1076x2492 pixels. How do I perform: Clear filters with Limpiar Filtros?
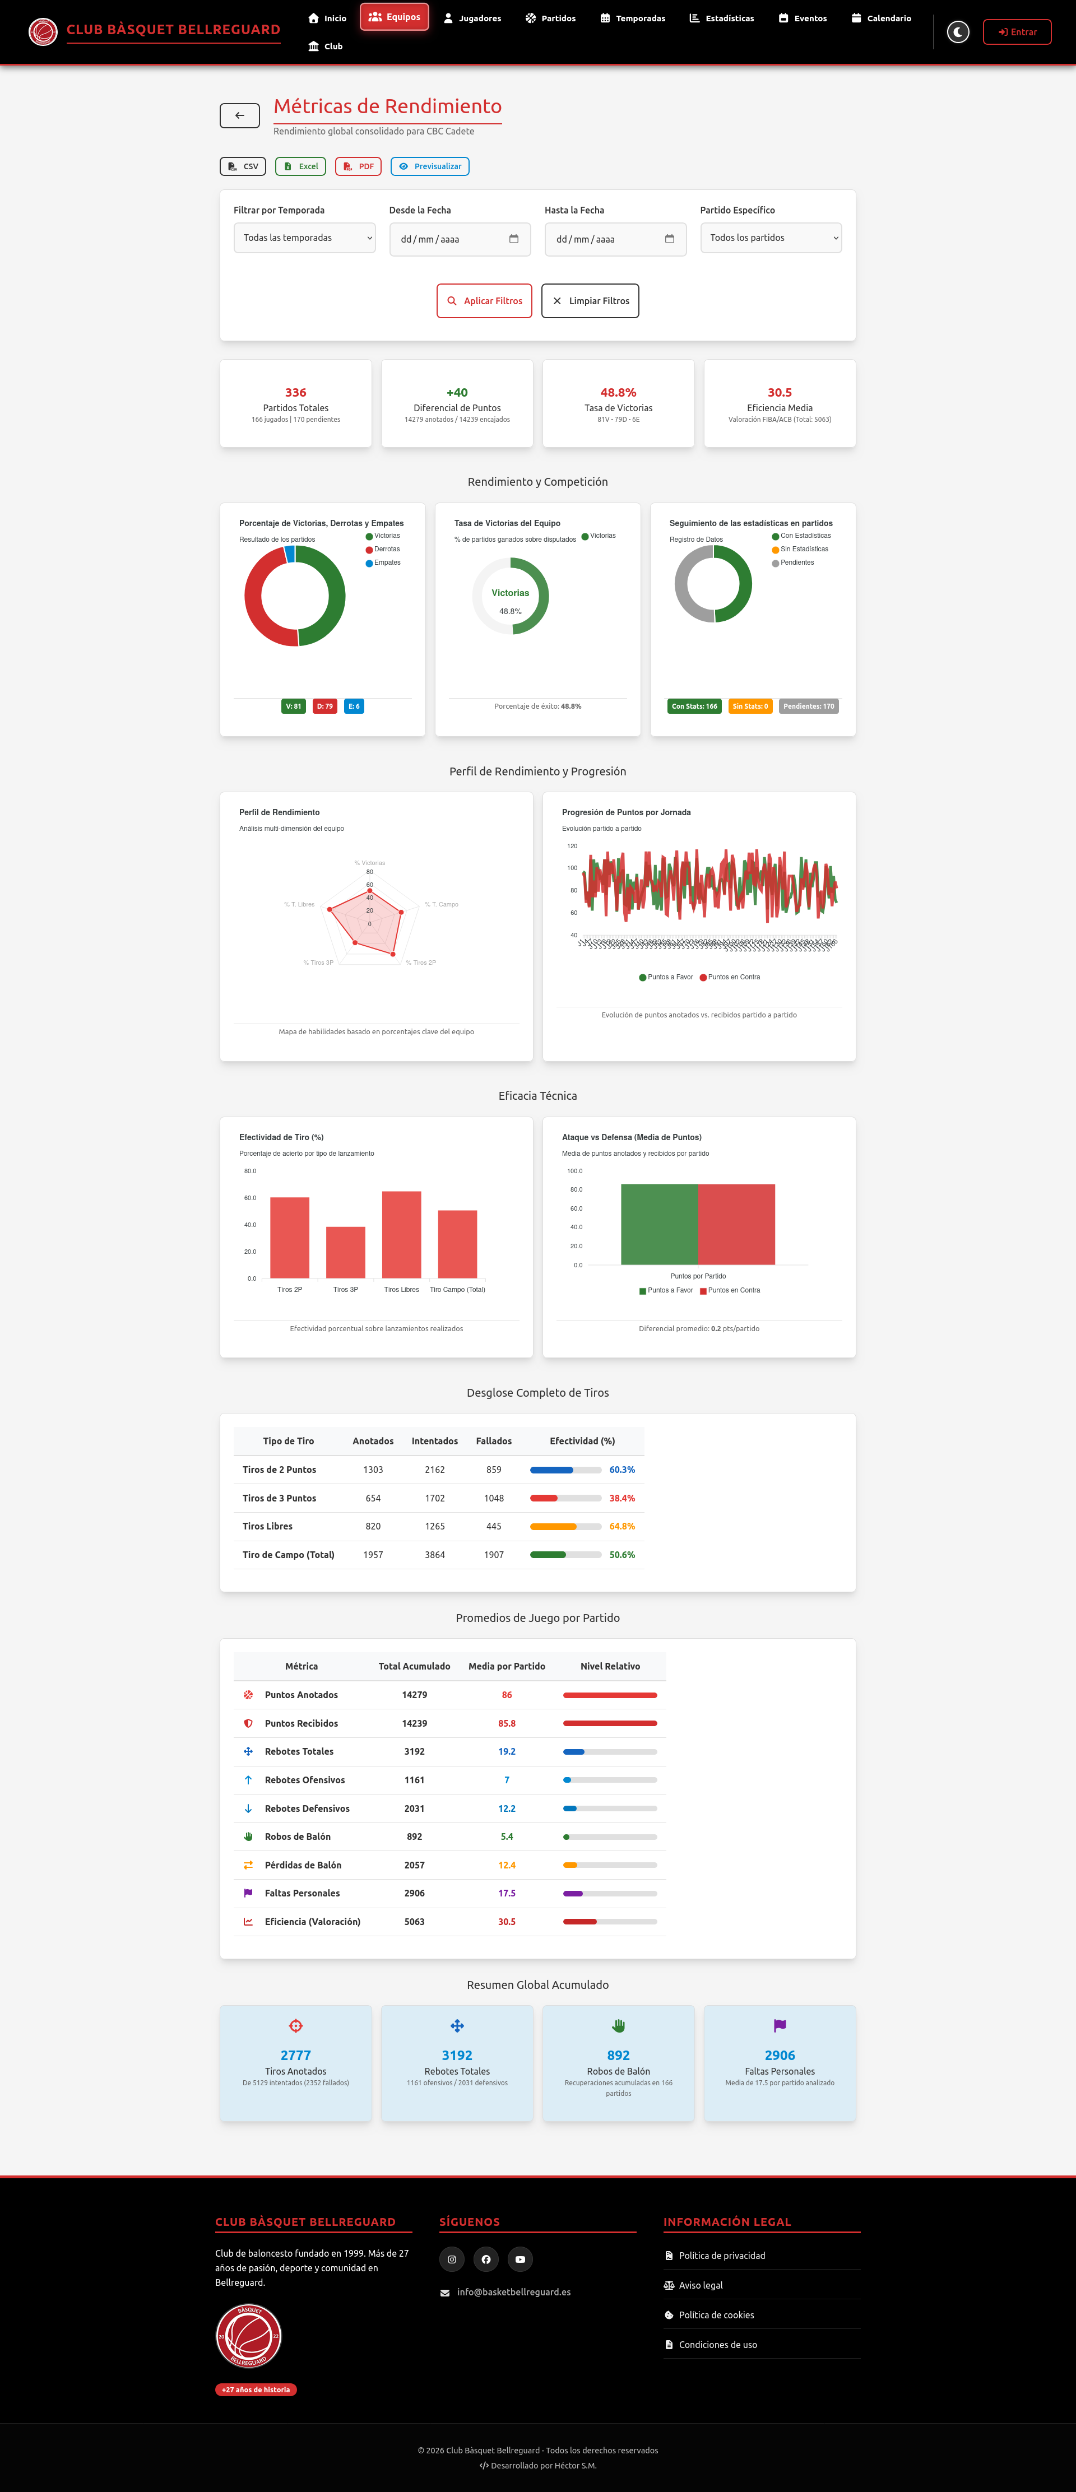coord(590,301)
